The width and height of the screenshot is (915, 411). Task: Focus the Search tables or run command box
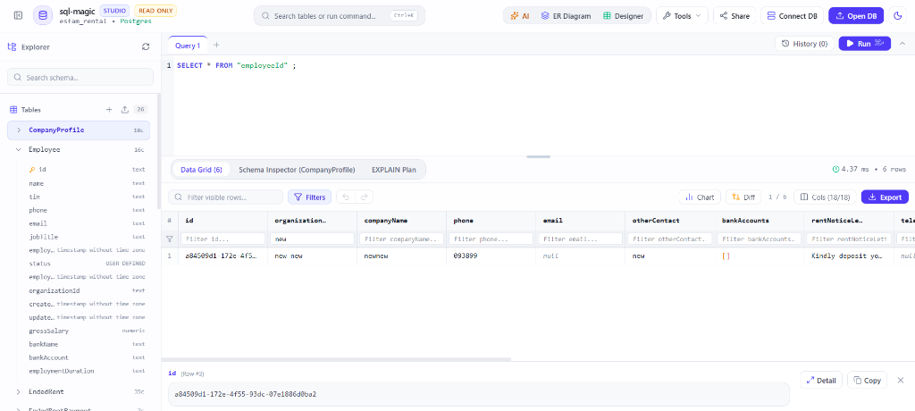(x=339, y=16)
